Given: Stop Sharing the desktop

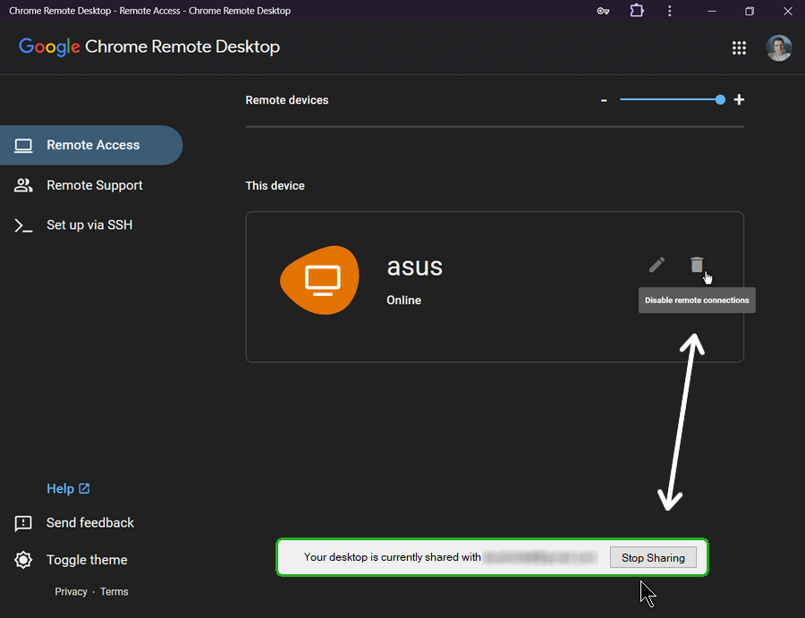Looking at the screenshot, I should 653,557.
